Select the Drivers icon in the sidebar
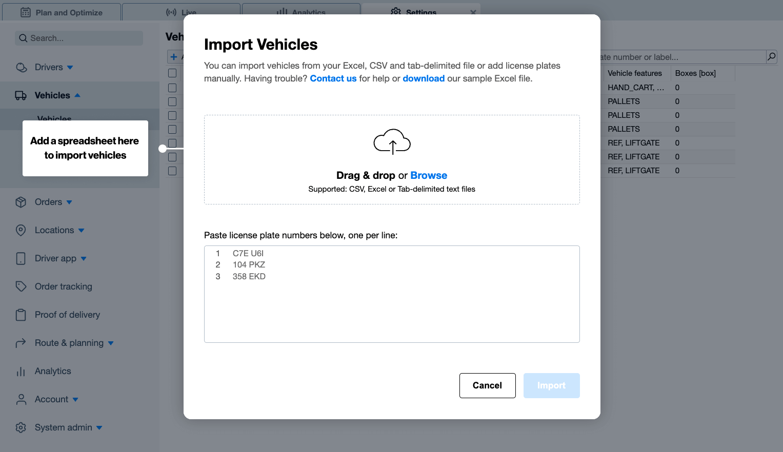Viewport: 783px width, 452px height. [x=21, y=67]
